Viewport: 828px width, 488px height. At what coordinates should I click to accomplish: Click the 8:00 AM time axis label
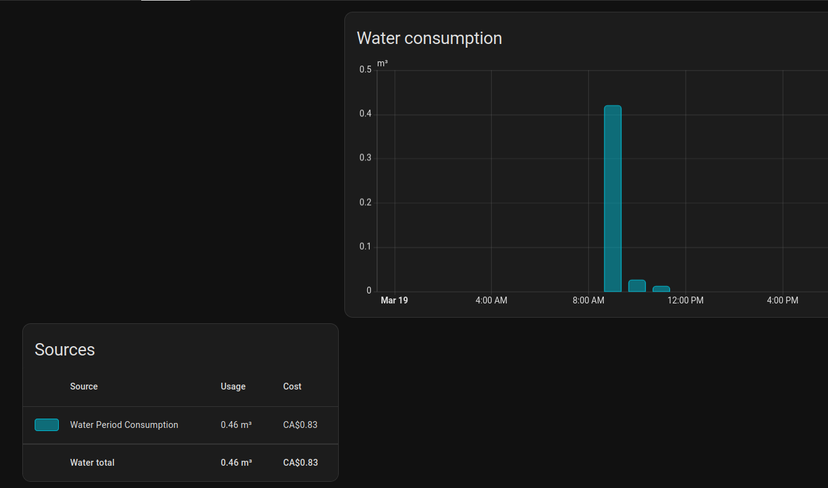[588, 300]
